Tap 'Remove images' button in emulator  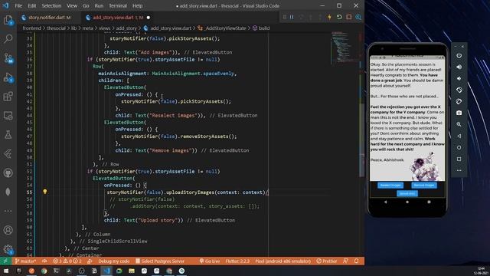pyautogui.click(x=423, y=186)
